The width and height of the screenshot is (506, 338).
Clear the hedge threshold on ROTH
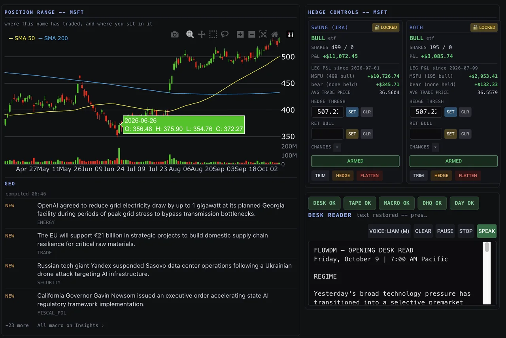(465, 112)
